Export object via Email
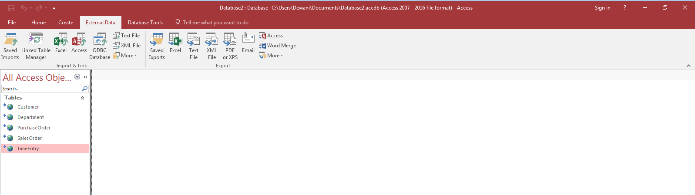 tap(248, 43)
